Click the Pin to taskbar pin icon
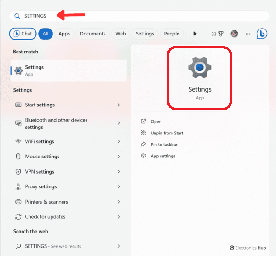276x256 pixels. 143,144
